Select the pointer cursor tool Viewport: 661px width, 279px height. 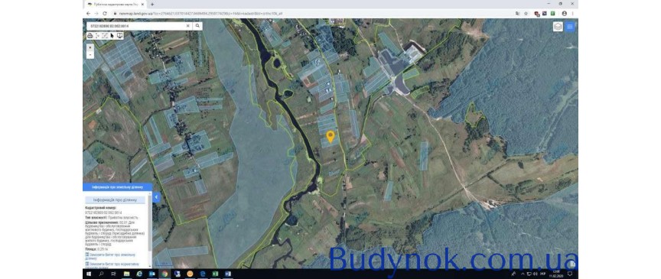(112, 36)
